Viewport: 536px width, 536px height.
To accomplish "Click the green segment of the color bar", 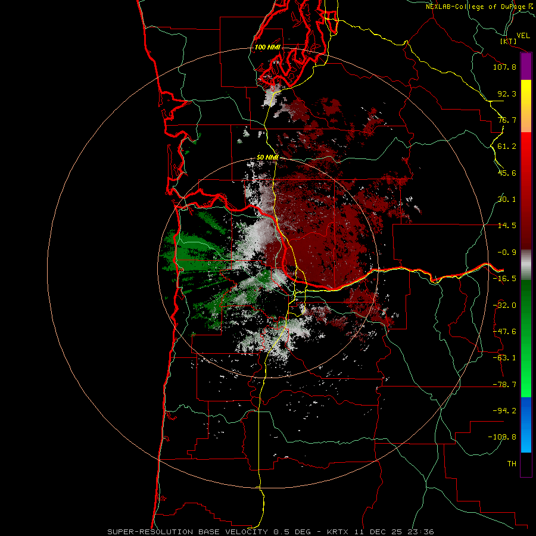I will (526, 338).
